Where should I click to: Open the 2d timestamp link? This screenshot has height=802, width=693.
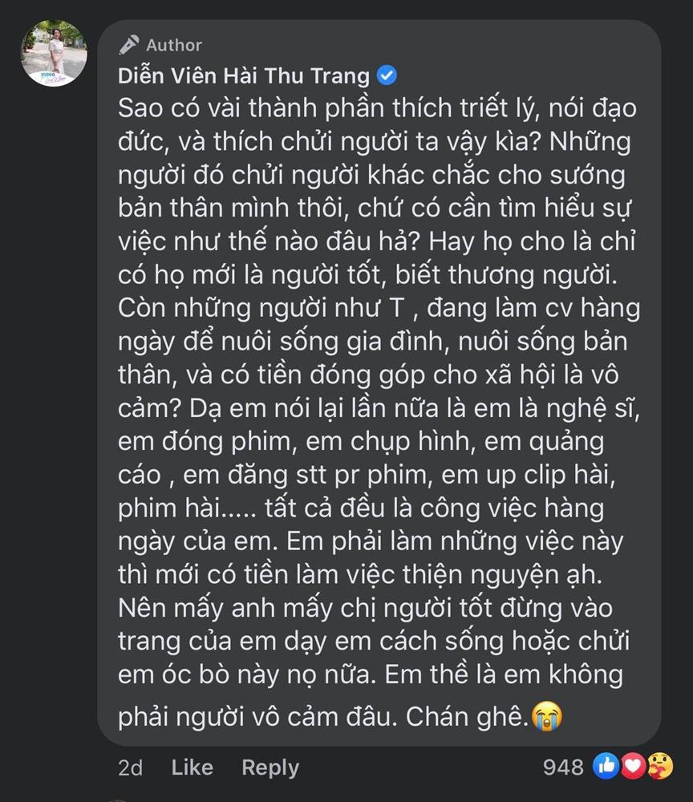click(x=131, y=768)
